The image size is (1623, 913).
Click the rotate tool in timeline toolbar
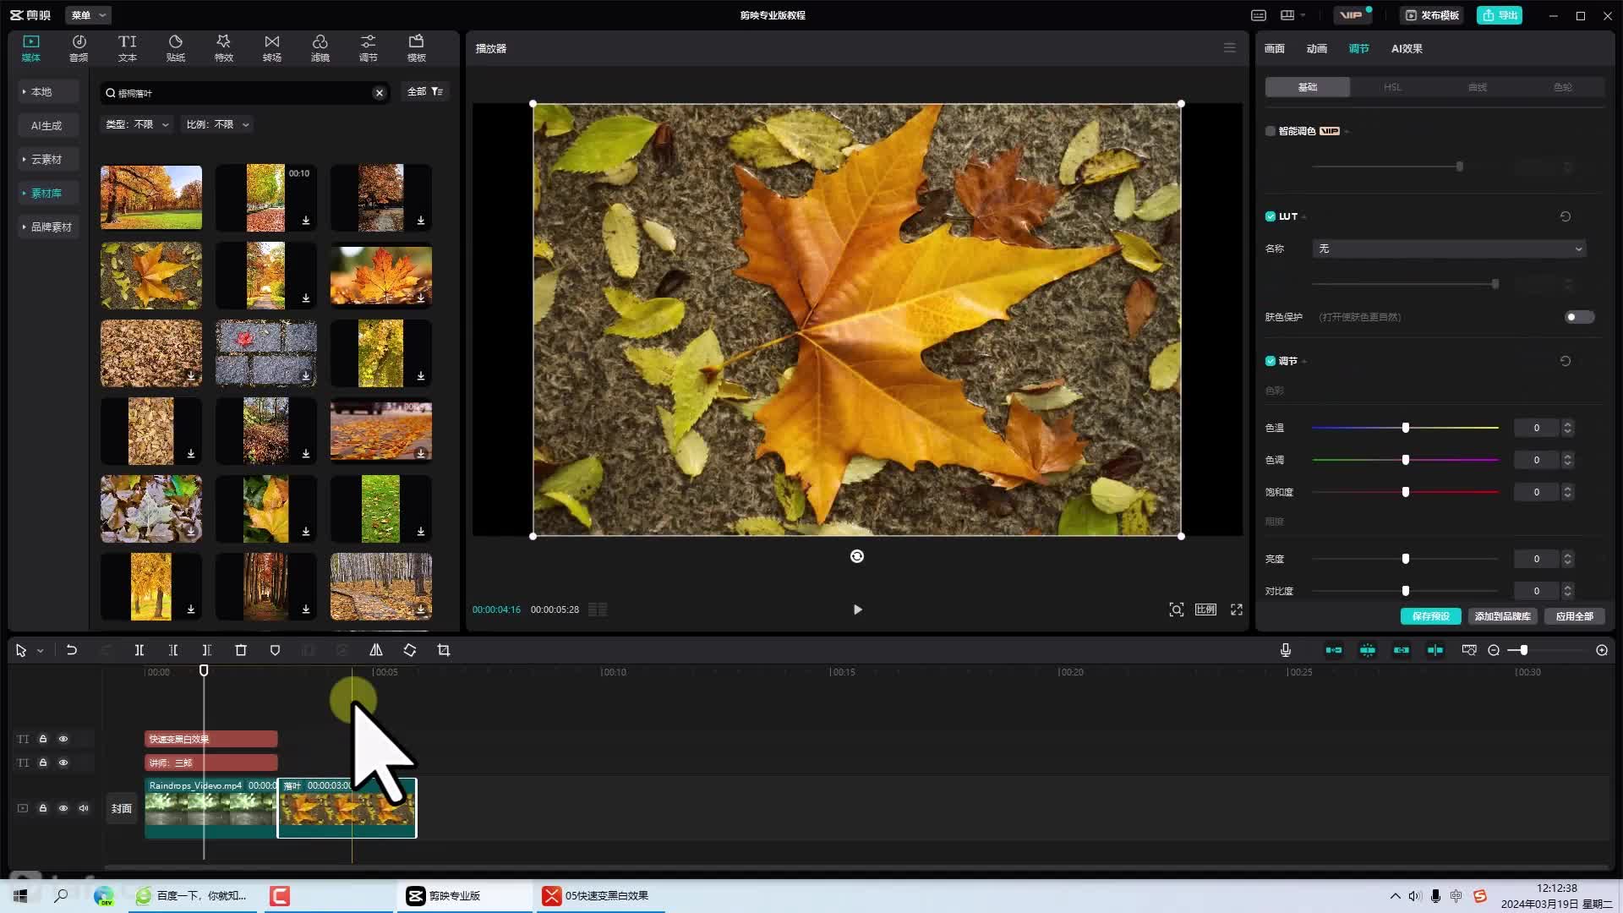(410, 650)
